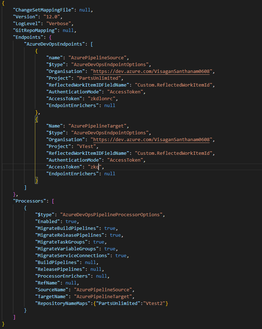Click the "VTest" Project value
This screenshot has width=262, height=329.
tap(86, 147)
